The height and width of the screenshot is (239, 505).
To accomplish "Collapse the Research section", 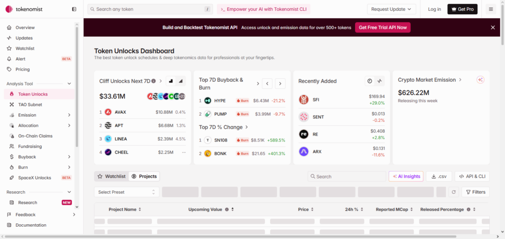I will [x=69, y=192].
